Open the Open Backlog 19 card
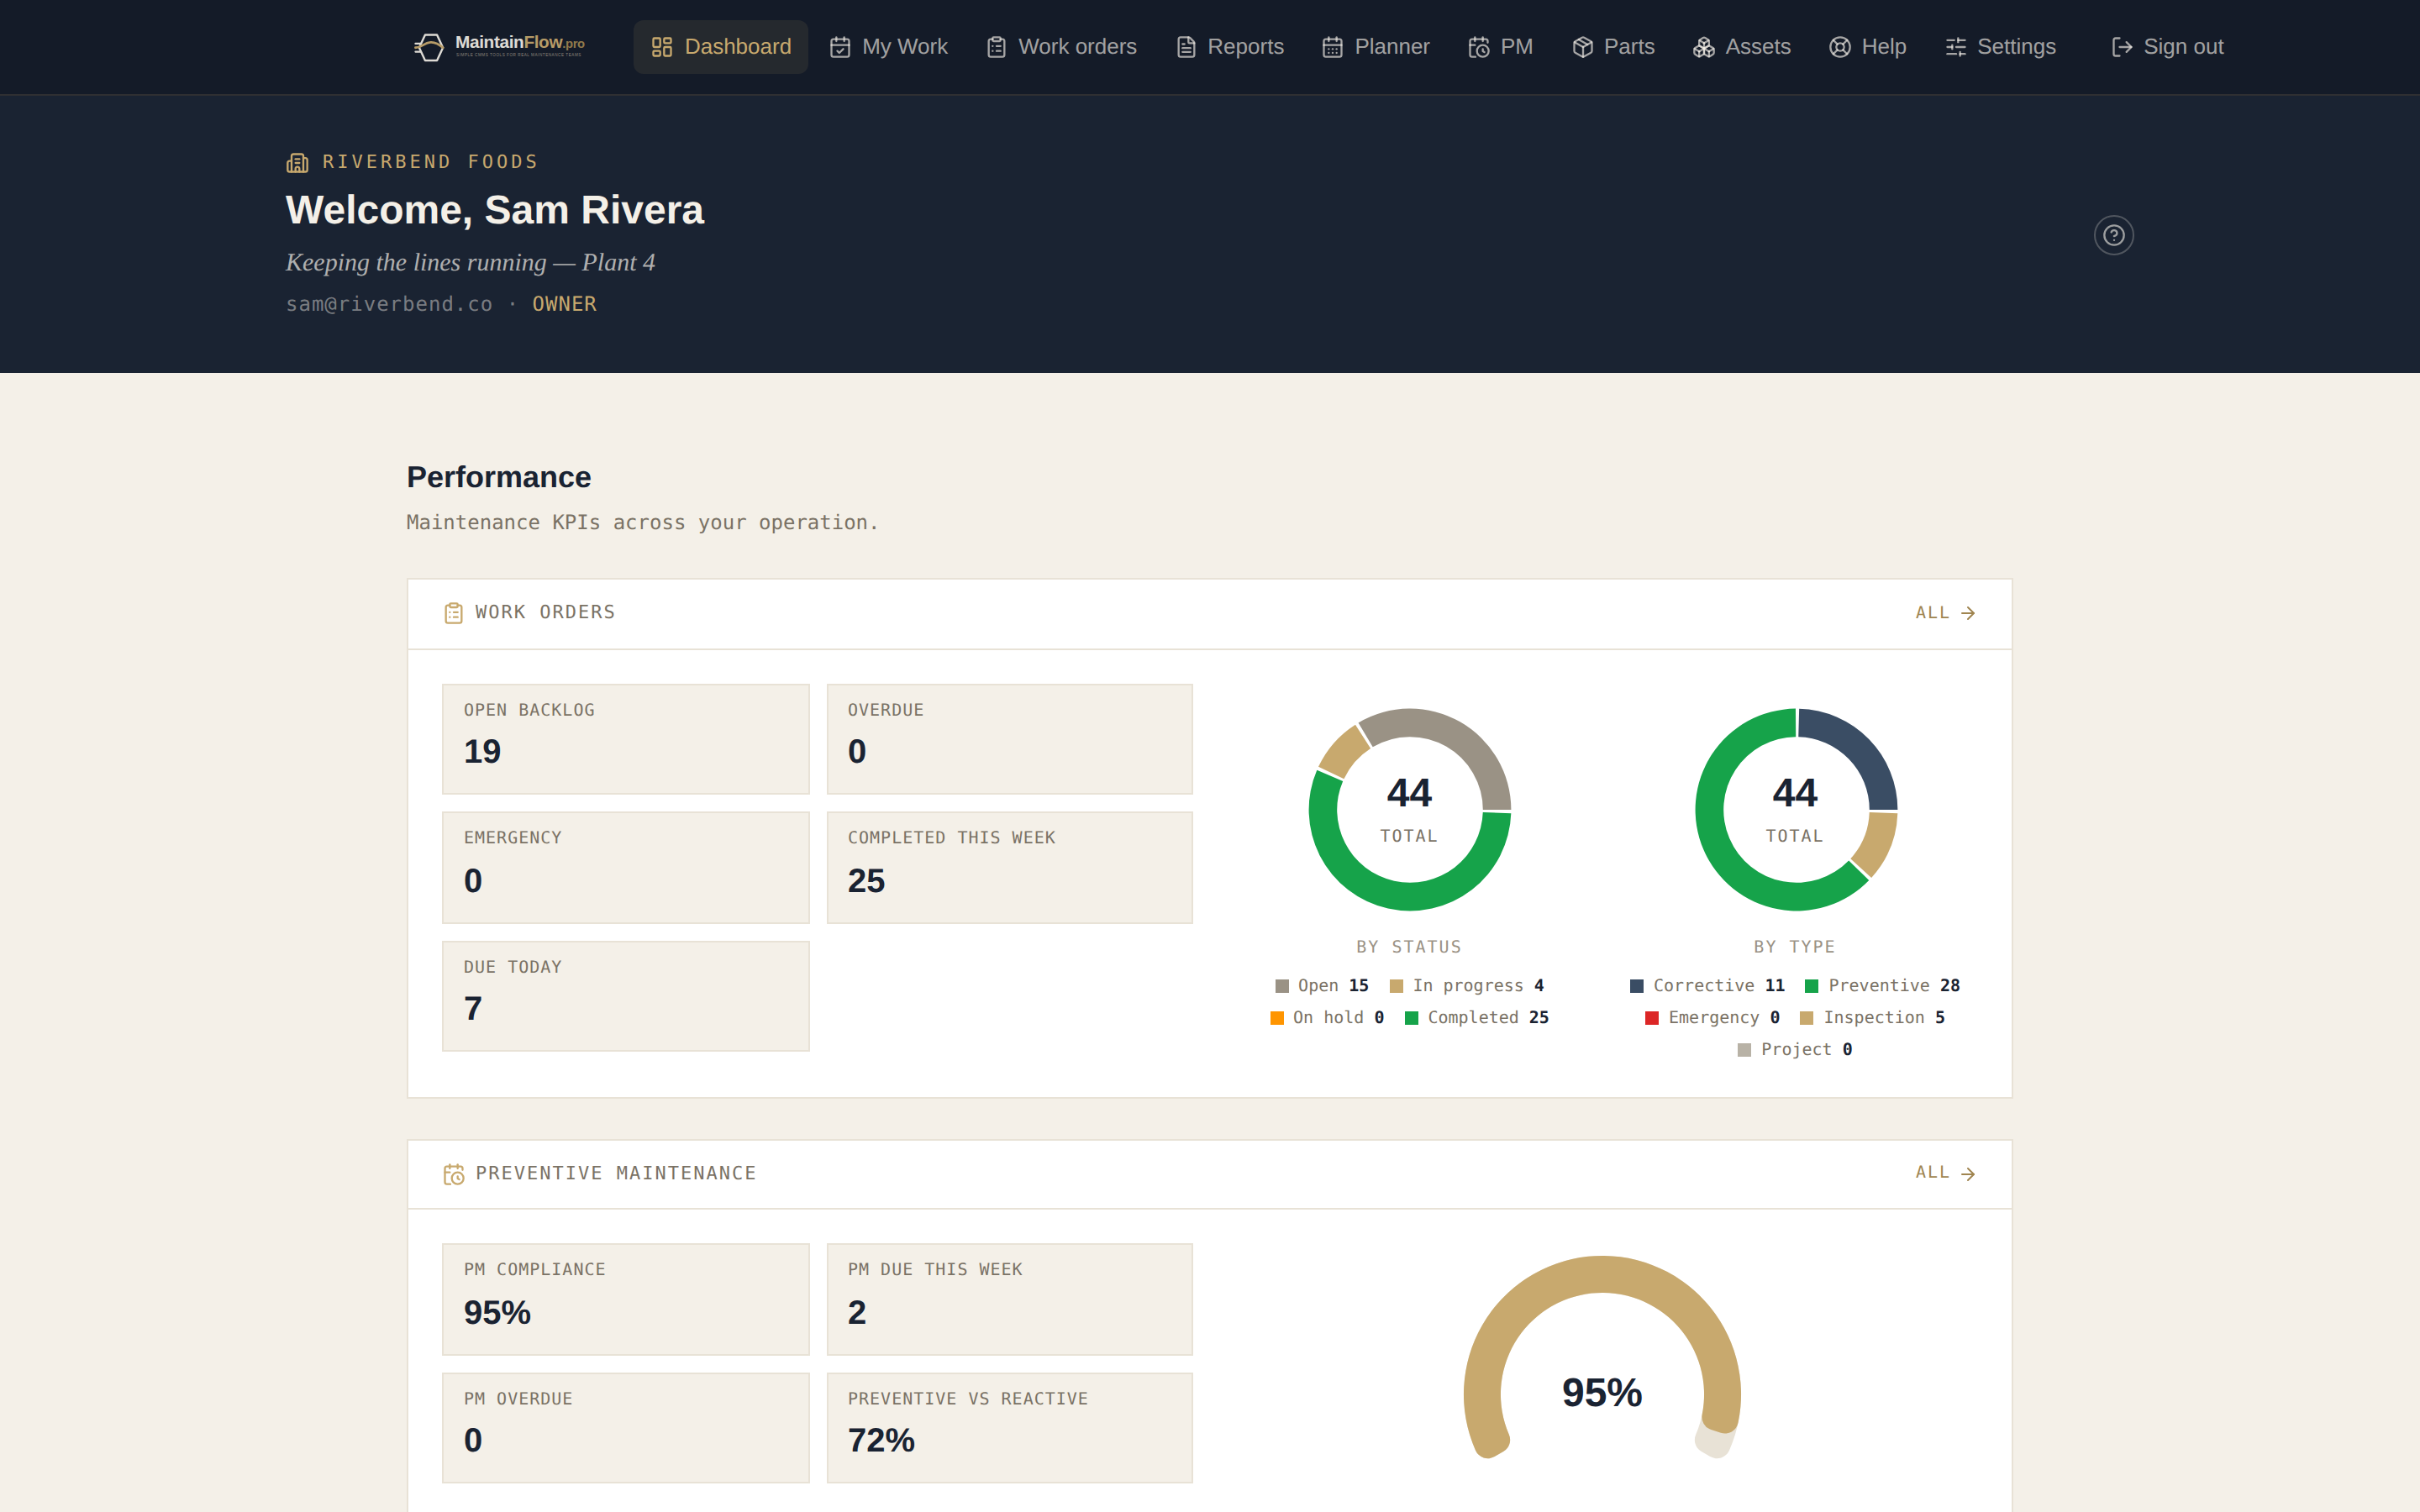 (x=626, y=739)
